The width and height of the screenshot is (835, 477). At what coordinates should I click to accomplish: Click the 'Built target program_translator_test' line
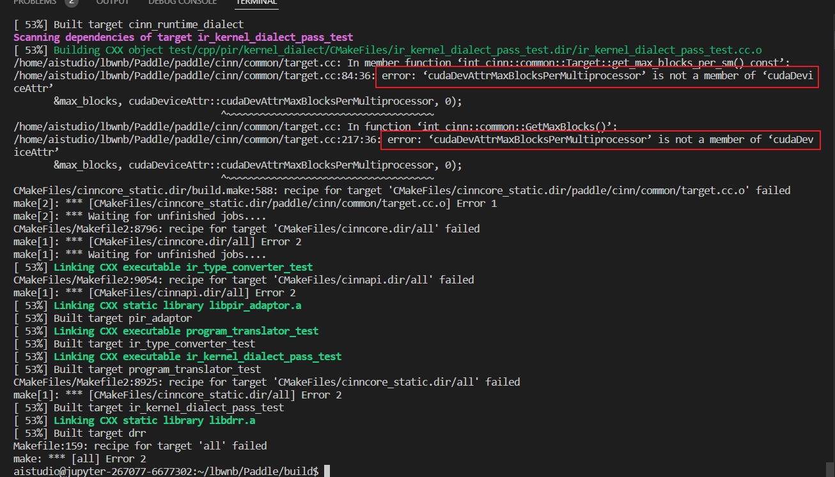pyautogui.click(x=137, y=370)
